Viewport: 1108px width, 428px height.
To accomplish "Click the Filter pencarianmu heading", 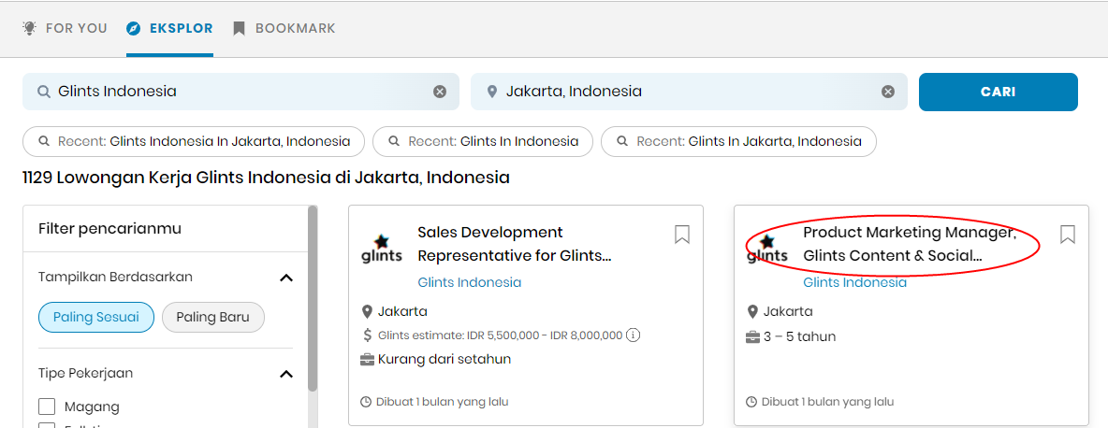I will [110, 228].
